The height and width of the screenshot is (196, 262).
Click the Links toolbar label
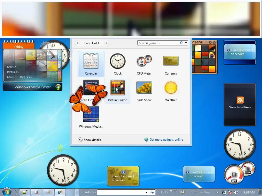tap(165, 192)
